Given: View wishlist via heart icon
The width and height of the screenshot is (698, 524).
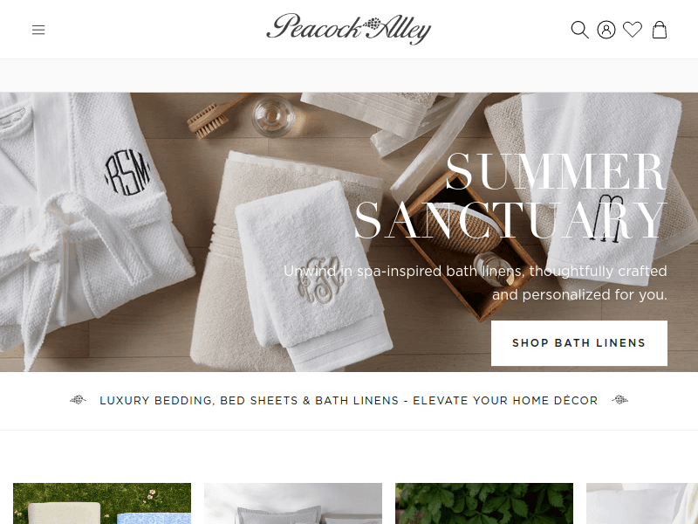Looking at the screenshot, I should tap(632, 30).
